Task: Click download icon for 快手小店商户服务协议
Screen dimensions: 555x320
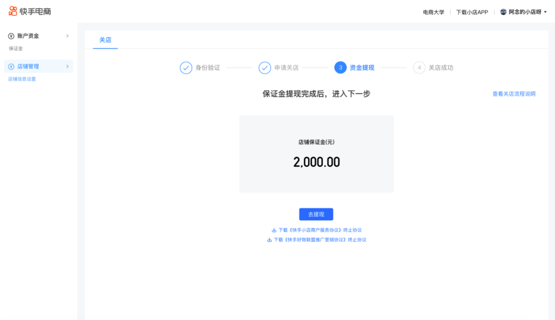Action: 274,230
